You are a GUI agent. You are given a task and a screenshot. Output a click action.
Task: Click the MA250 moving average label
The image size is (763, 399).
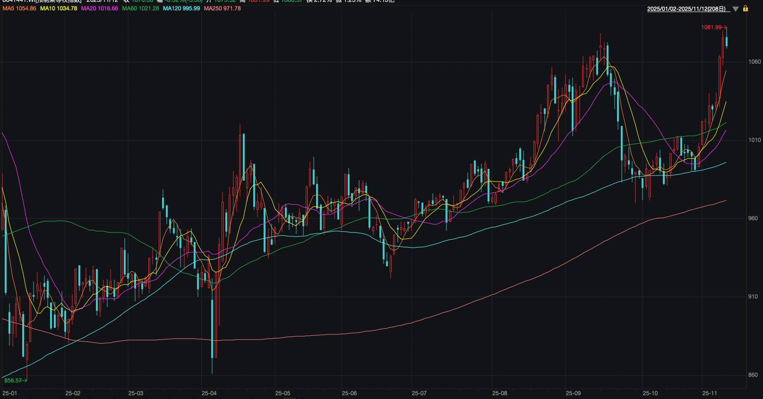click(x=223, y=8)
